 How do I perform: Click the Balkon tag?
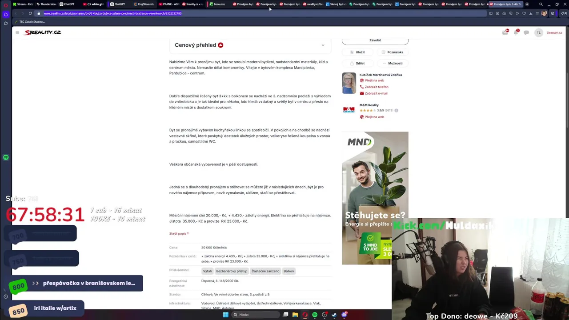click(x=289, y=271)
